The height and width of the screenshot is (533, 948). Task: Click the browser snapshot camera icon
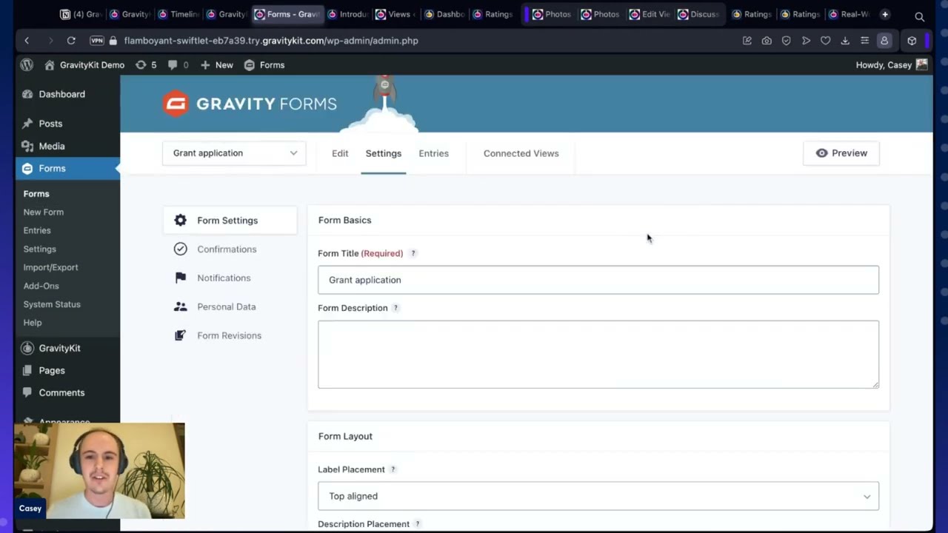coord(767,41)
